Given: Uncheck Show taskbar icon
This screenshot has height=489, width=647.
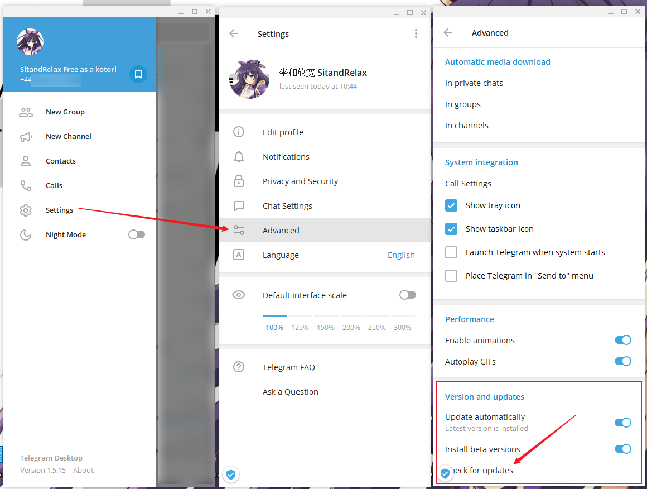Looking at the screenshot, I should point(451,229).
